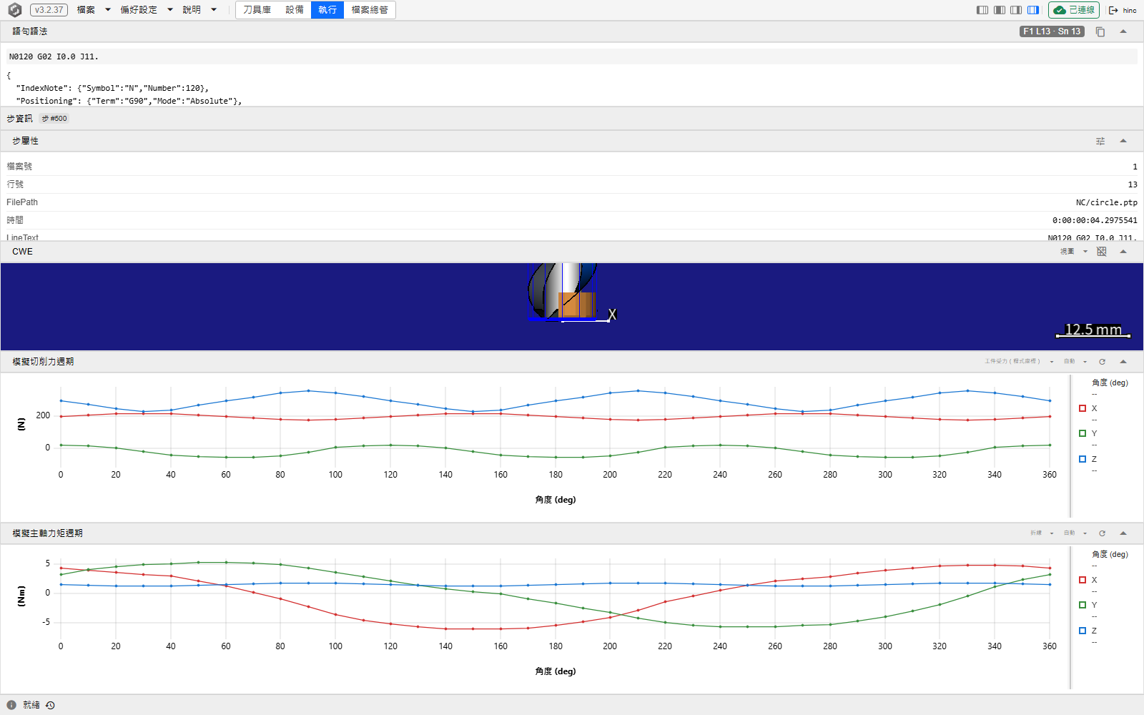The height and width of the screenshot is (715, 1144).
Task: Open the 檔案 menu
Action: tap(94, 10)
